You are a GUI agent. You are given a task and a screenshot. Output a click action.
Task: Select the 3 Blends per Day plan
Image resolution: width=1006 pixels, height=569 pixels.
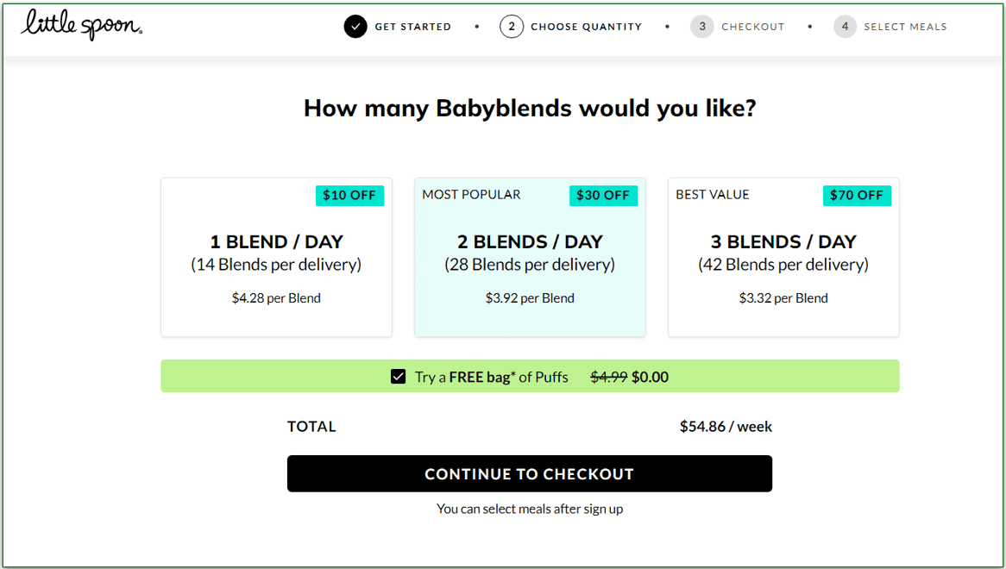783,257
